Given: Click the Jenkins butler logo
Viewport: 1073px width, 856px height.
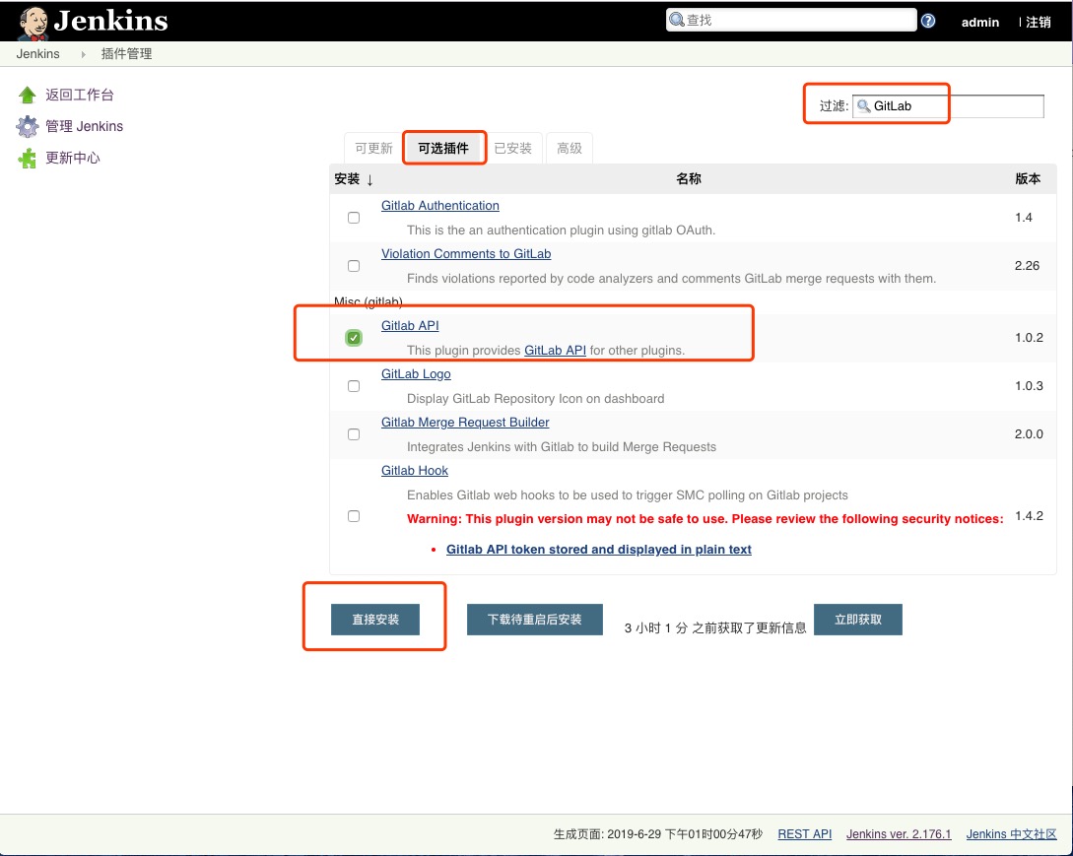Looking at the screenshot, I should pyautogui.click(x=33, y=23).
